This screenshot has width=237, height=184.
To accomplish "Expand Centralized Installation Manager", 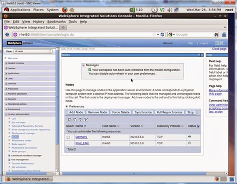I will point(9,155).
